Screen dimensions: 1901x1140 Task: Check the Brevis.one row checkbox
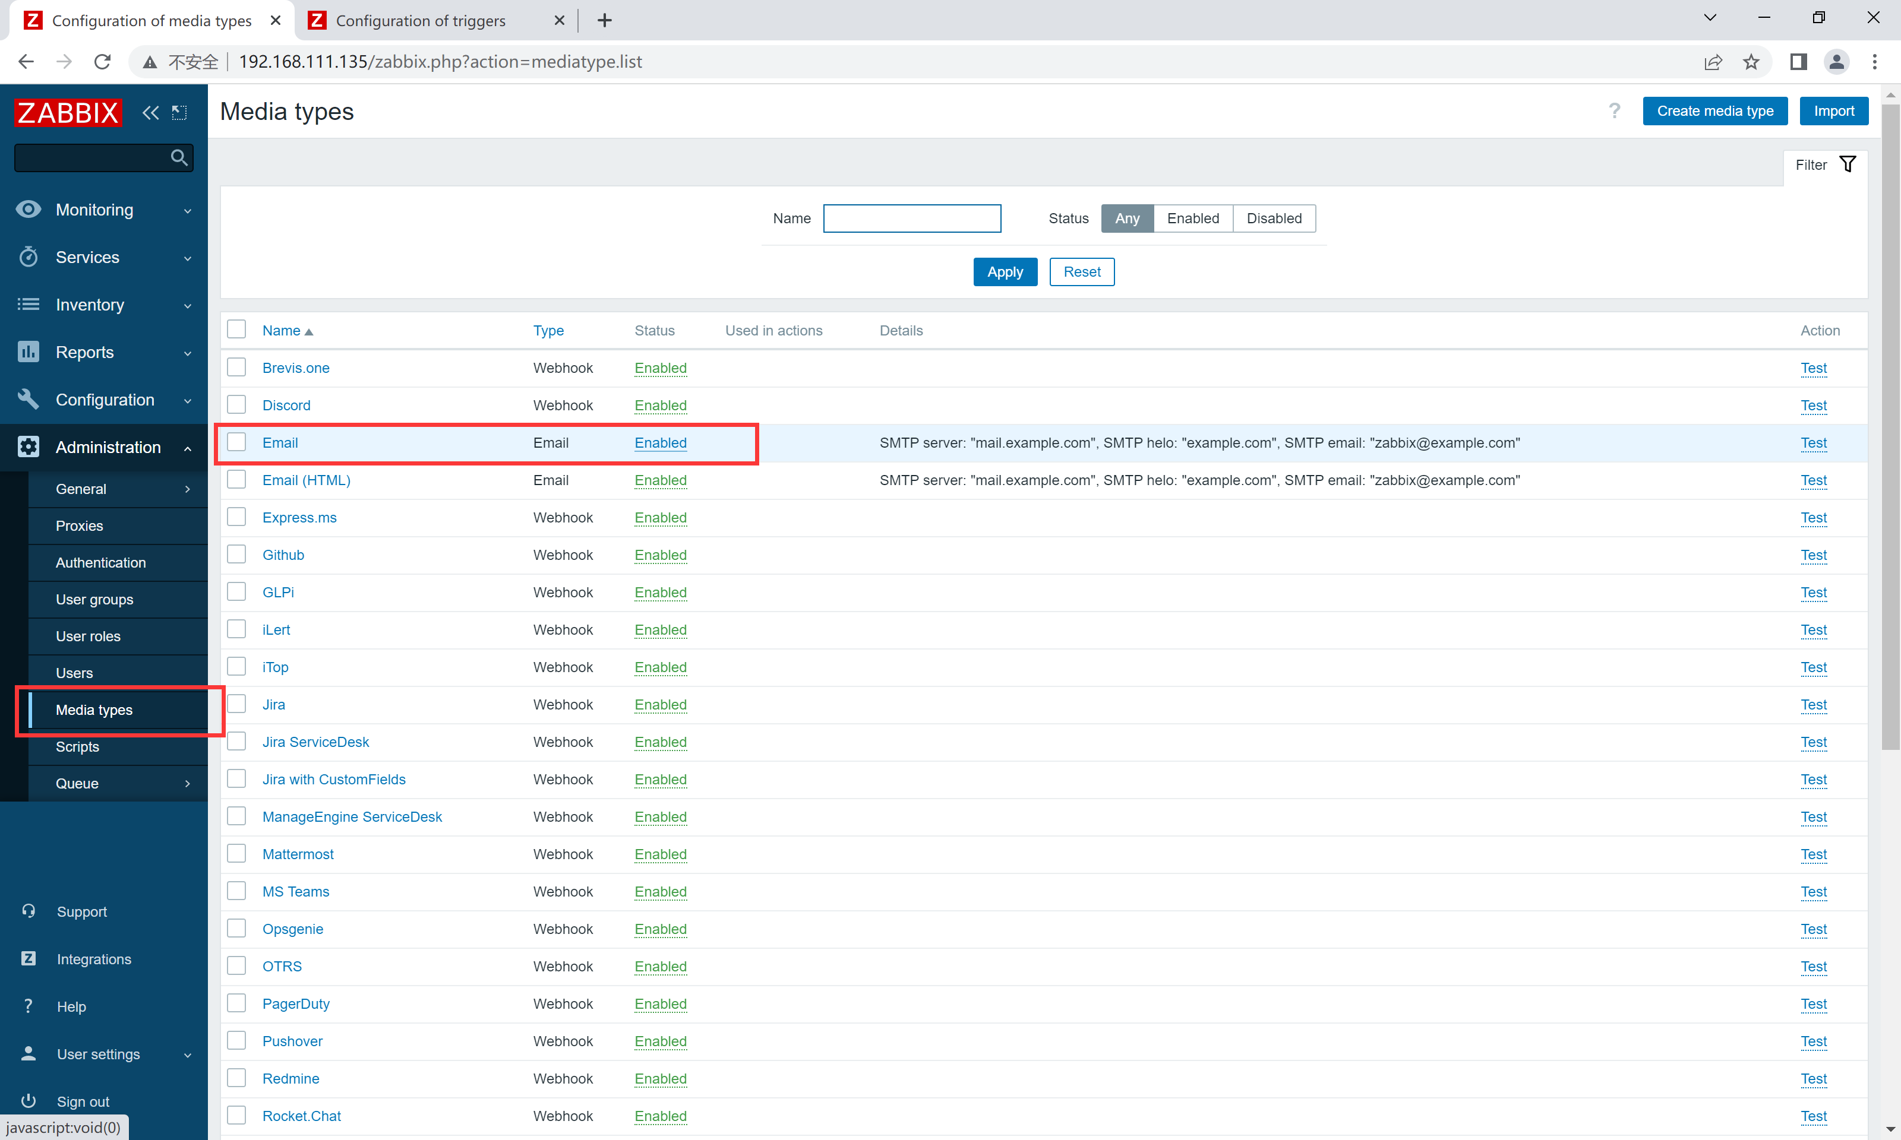click(x=236, y=367)
